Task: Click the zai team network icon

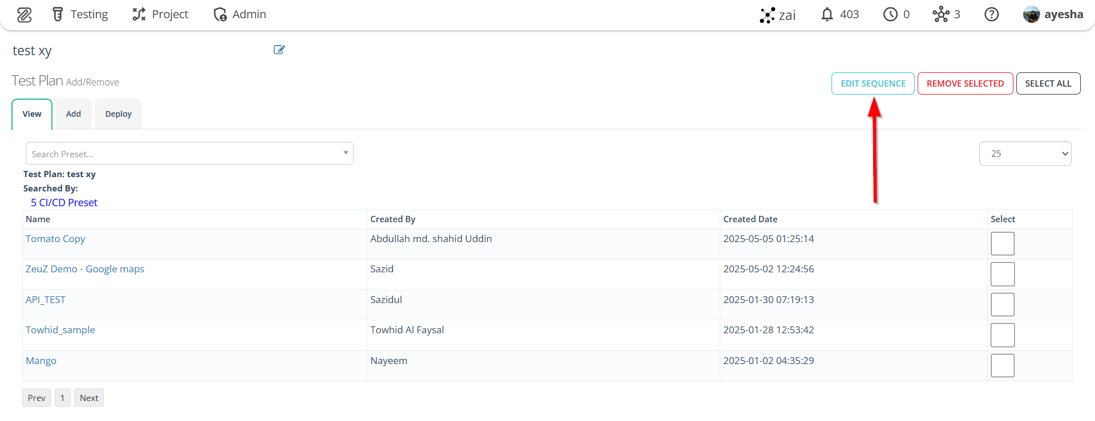Action: click(x=768, y=15)
